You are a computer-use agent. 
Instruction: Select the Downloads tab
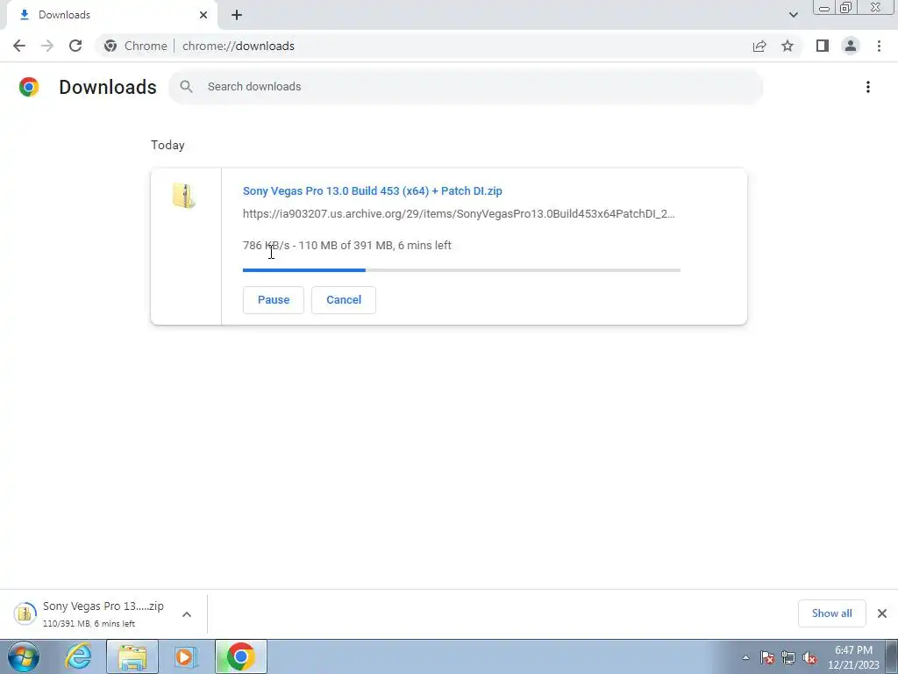pyautogui.click(x=111, y=15)
